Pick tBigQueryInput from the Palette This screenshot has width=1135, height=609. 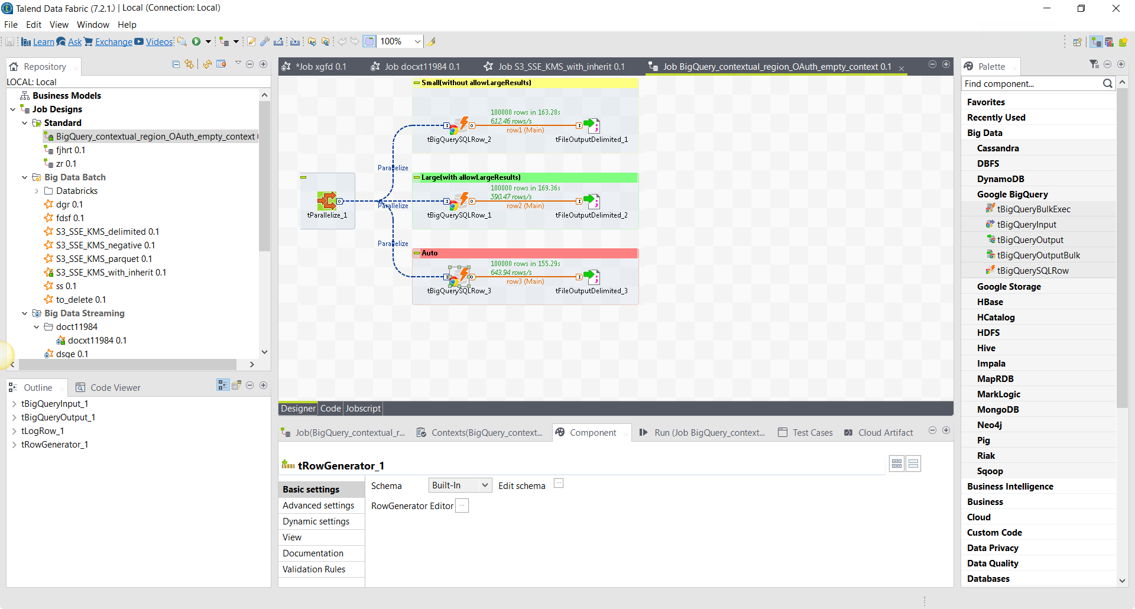pos(1026,225)
